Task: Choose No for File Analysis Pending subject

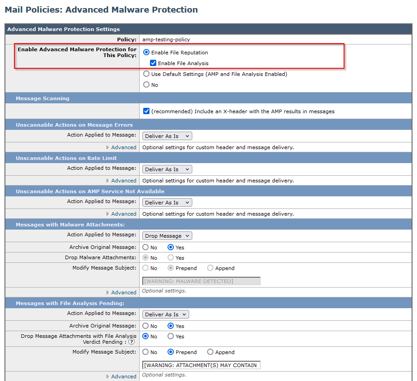Action: (145, 352)
